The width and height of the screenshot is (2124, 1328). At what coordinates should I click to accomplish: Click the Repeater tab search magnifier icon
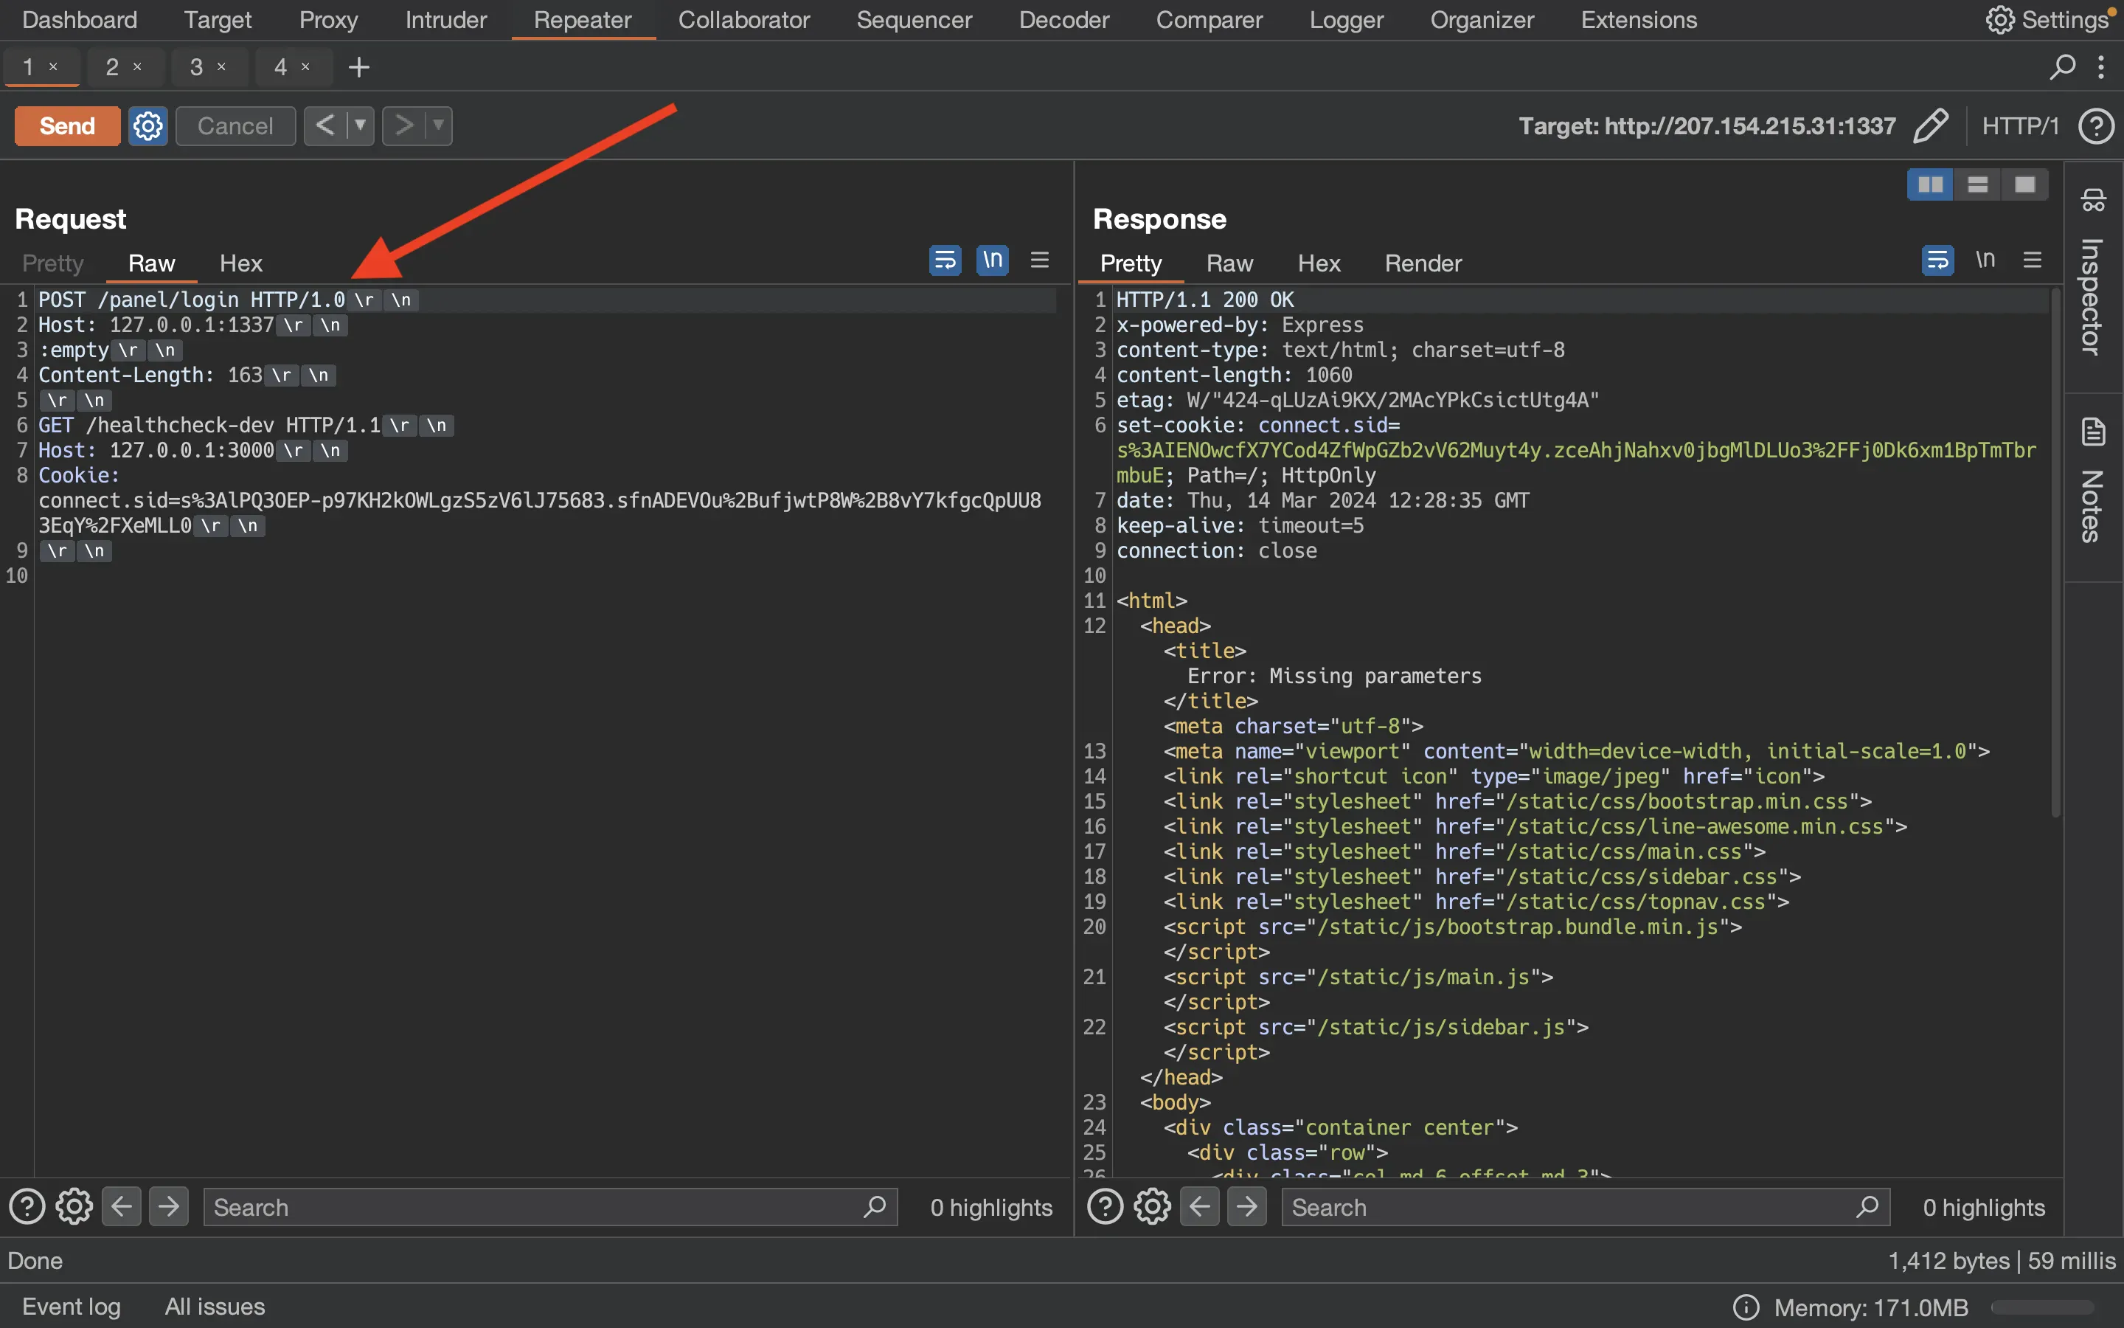2062,66
